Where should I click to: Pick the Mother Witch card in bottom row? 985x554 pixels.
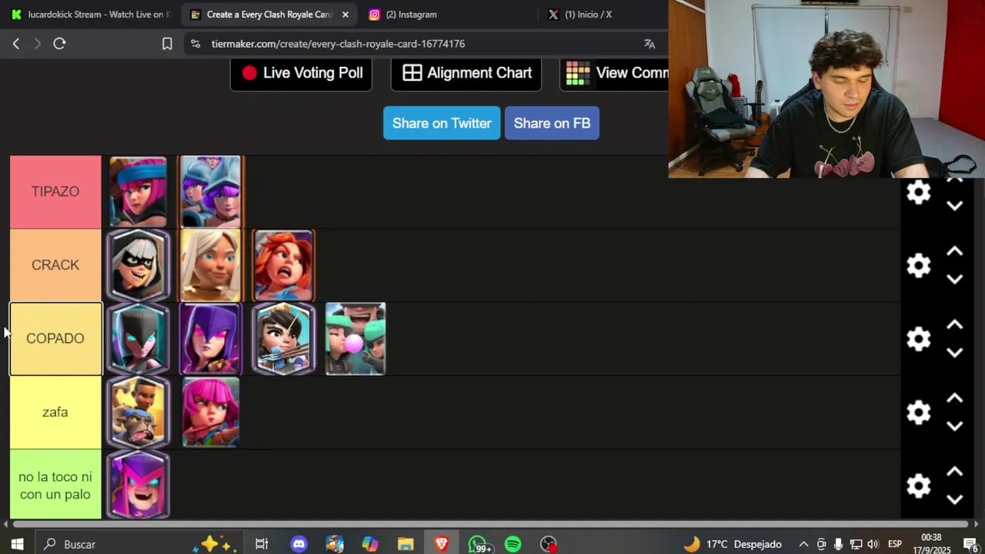tap(138, 485)
